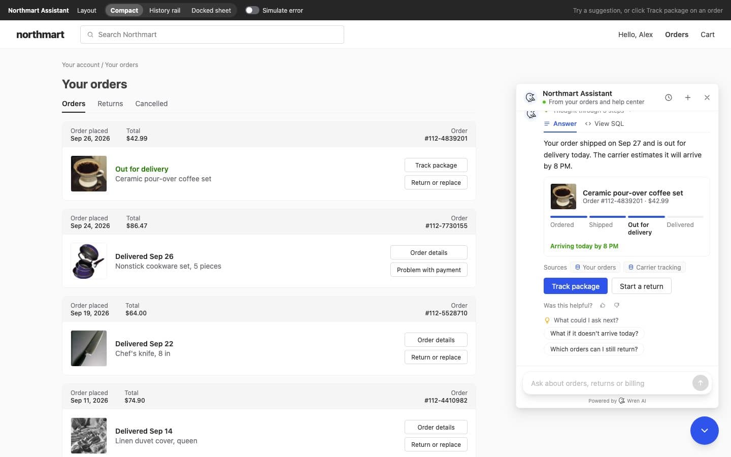
Task: Focus the Search Northmart field
Action: pos(212,35)
